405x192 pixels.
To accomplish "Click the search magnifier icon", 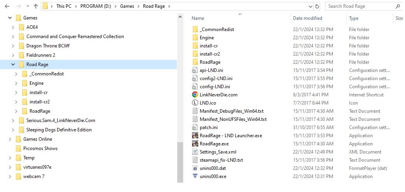I will 398,6.
